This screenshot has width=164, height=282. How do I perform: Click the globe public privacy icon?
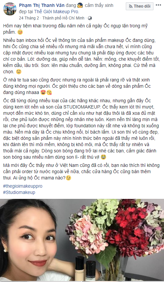[90, 18]
